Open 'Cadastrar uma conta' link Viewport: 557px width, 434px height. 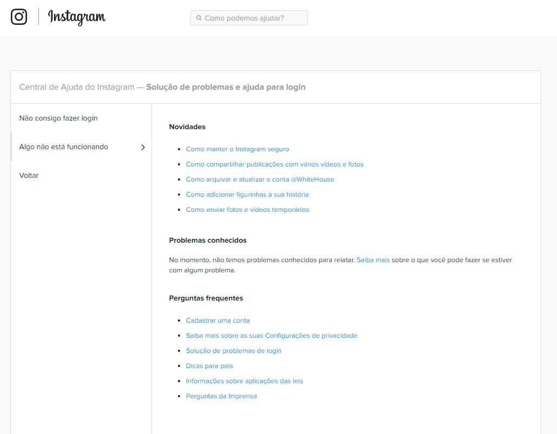[218, 321]
